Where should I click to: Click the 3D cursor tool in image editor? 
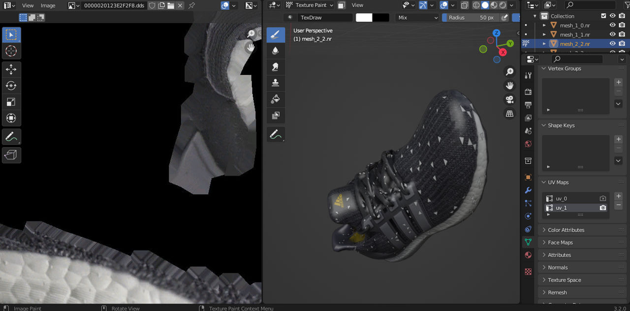click(x=11, y=51)
